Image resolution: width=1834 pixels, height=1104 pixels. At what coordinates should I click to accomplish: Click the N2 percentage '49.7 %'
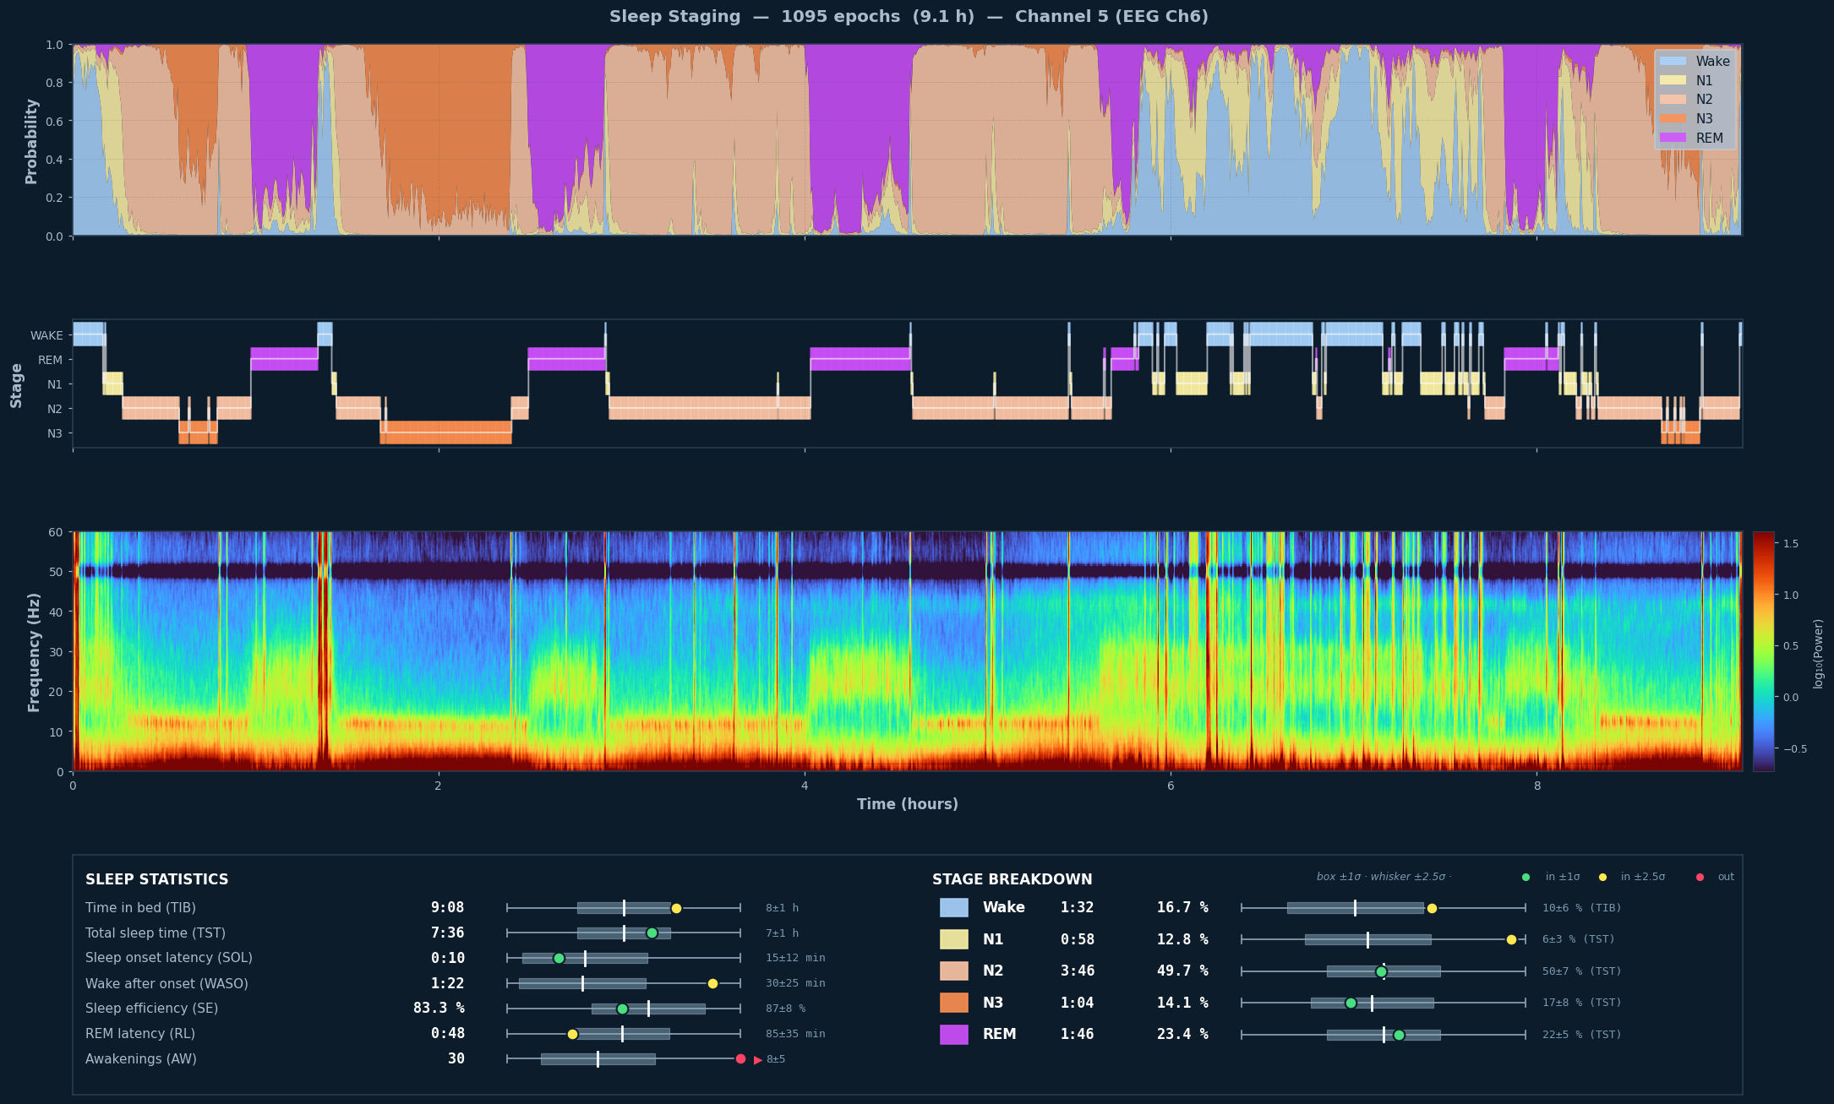tap(1182, 971)
